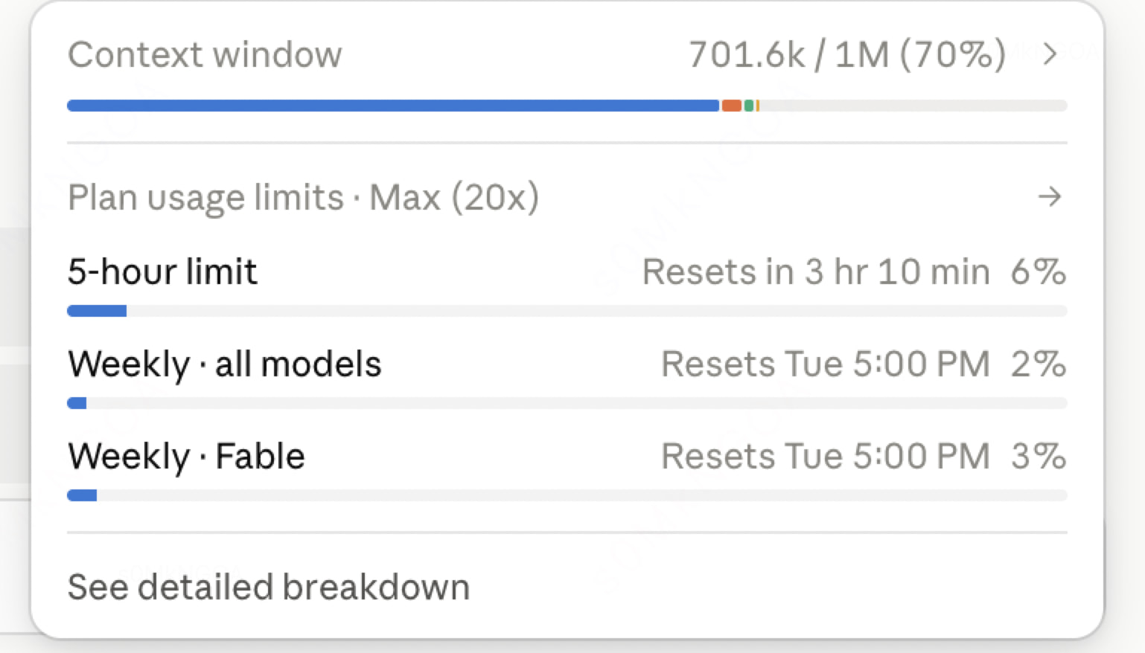Select the 5-hour limit row label
The image size is (1145, 653).
pos(162,271)
